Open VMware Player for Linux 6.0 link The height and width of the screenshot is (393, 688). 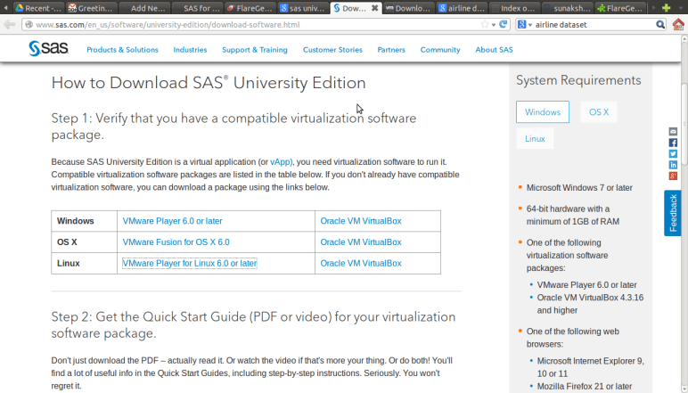click(190, 263)
